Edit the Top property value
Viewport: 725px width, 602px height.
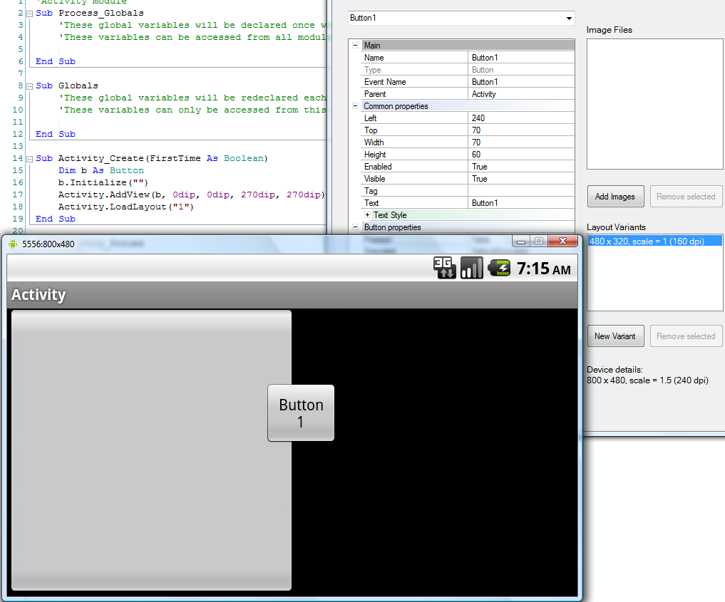[521, 130]
